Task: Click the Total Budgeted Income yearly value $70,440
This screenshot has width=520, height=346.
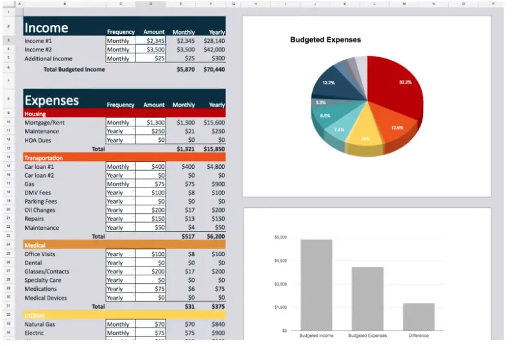Action: tap(214, 69)
